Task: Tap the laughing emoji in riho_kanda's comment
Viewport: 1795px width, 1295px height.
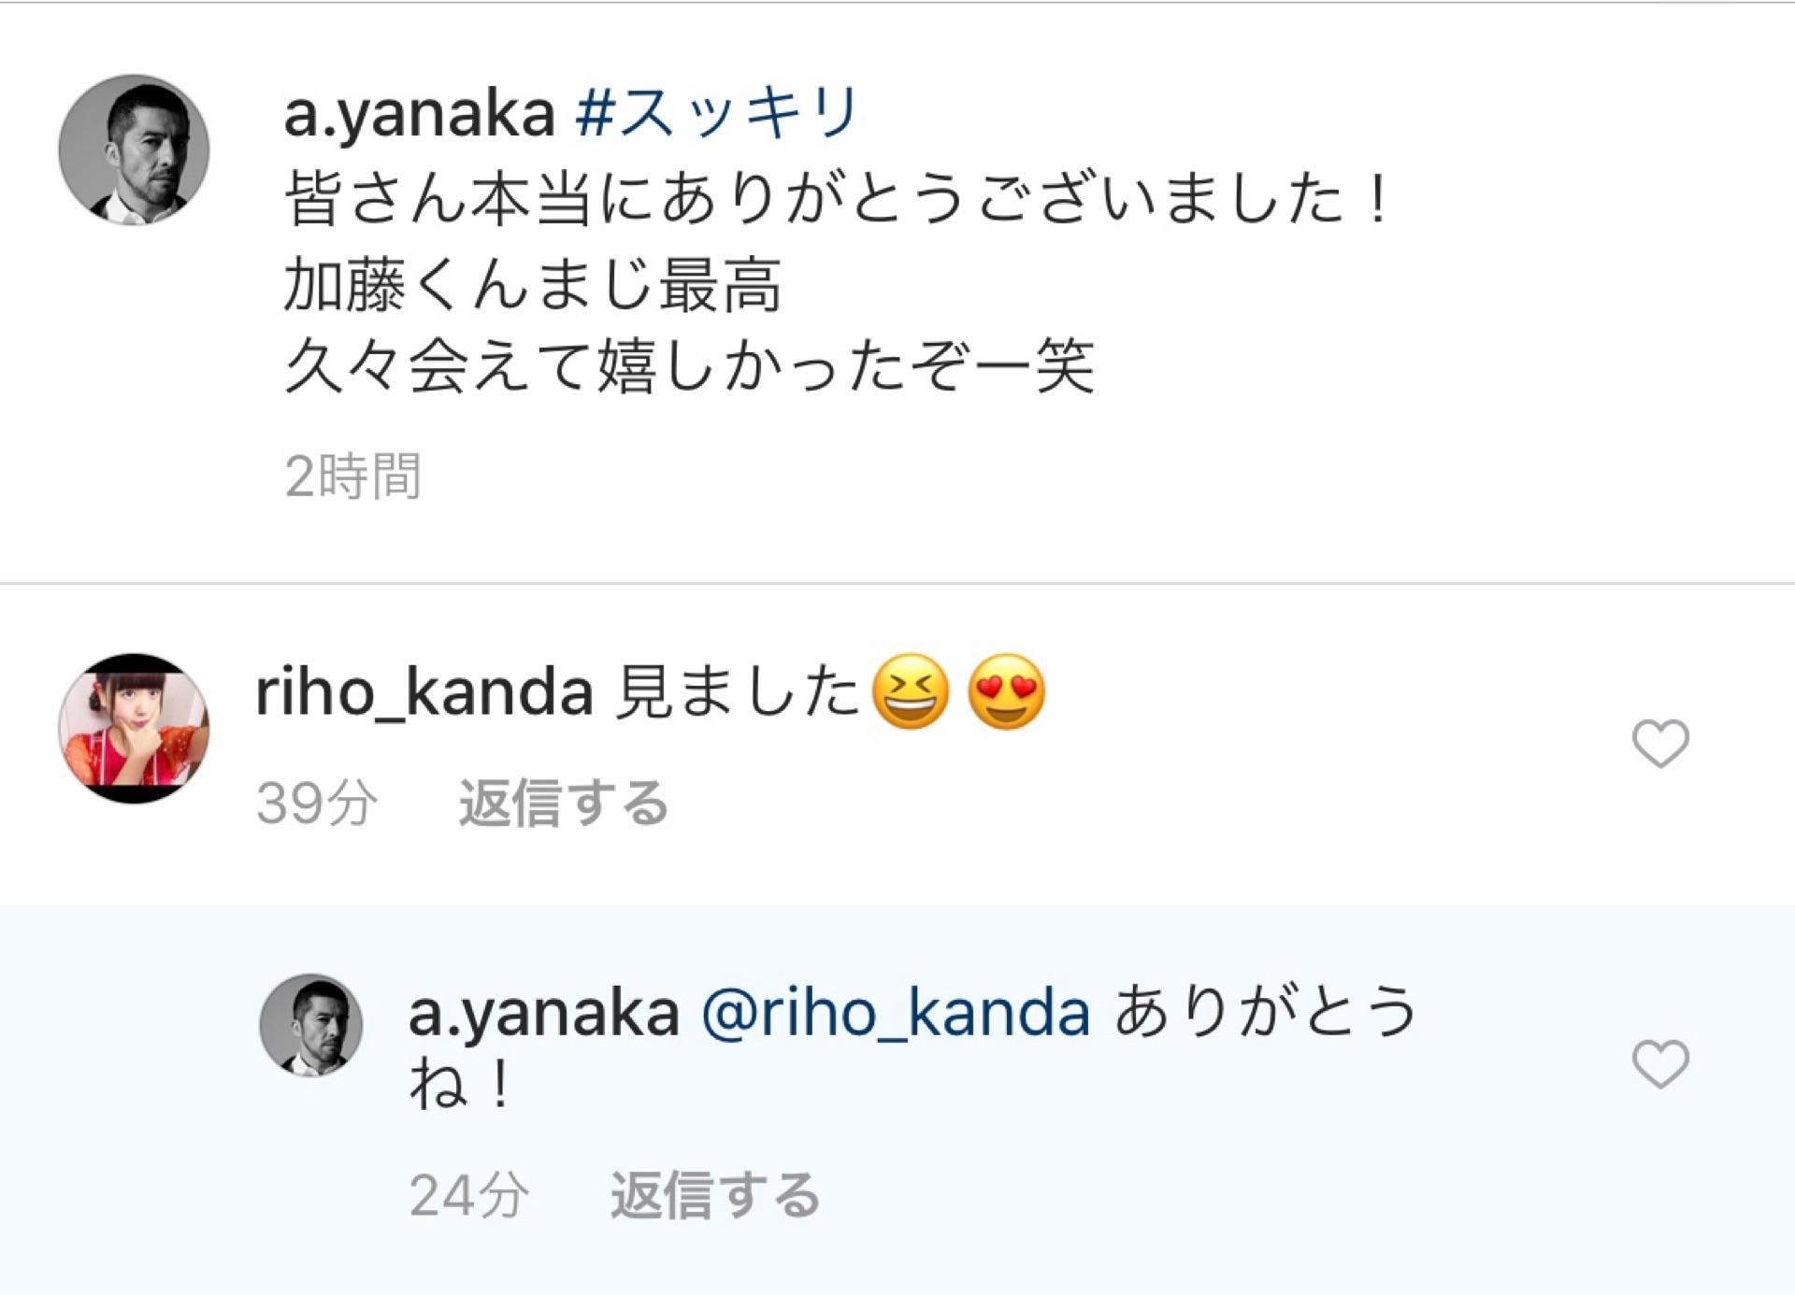Action: [910, 692]
